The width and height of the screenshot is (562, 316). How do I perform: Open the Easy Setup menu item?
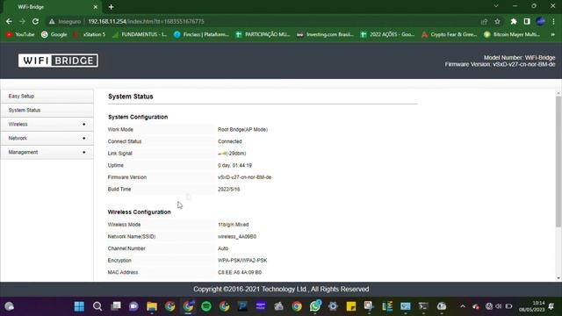[47, 97]
